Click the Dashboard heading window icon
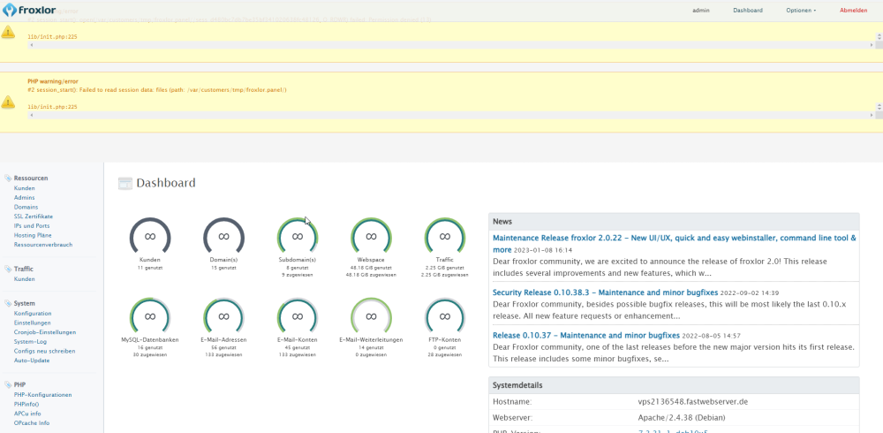This screenshot has height=433, width=883. [125, 183]
